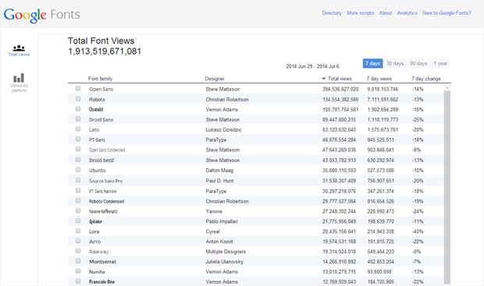Click designer name Christian Robertson in Roboto row
Screen dimensions: 484x286
(x=227, y=100)
